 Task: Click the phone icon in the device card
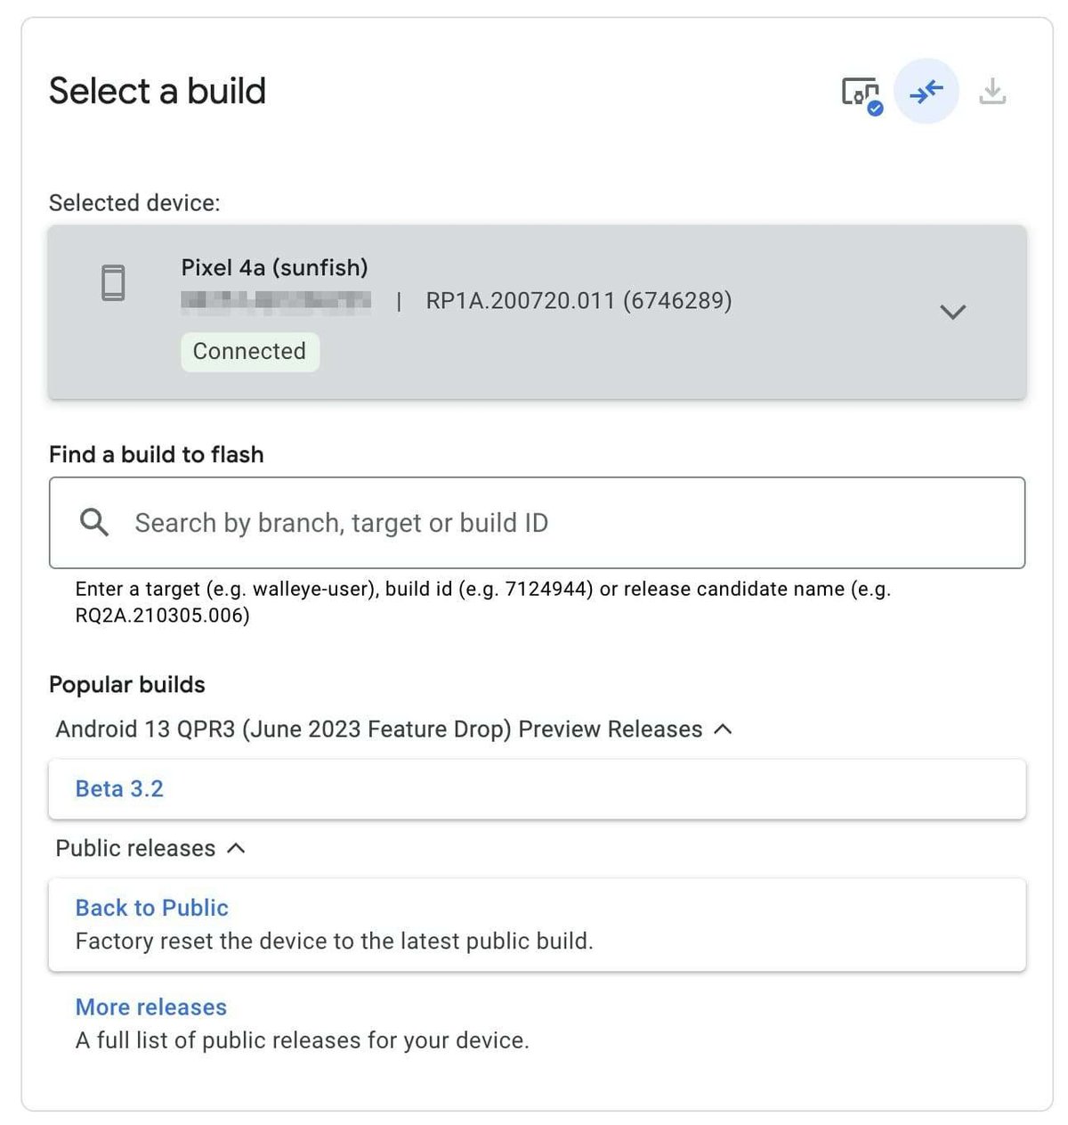coord(113,283)
